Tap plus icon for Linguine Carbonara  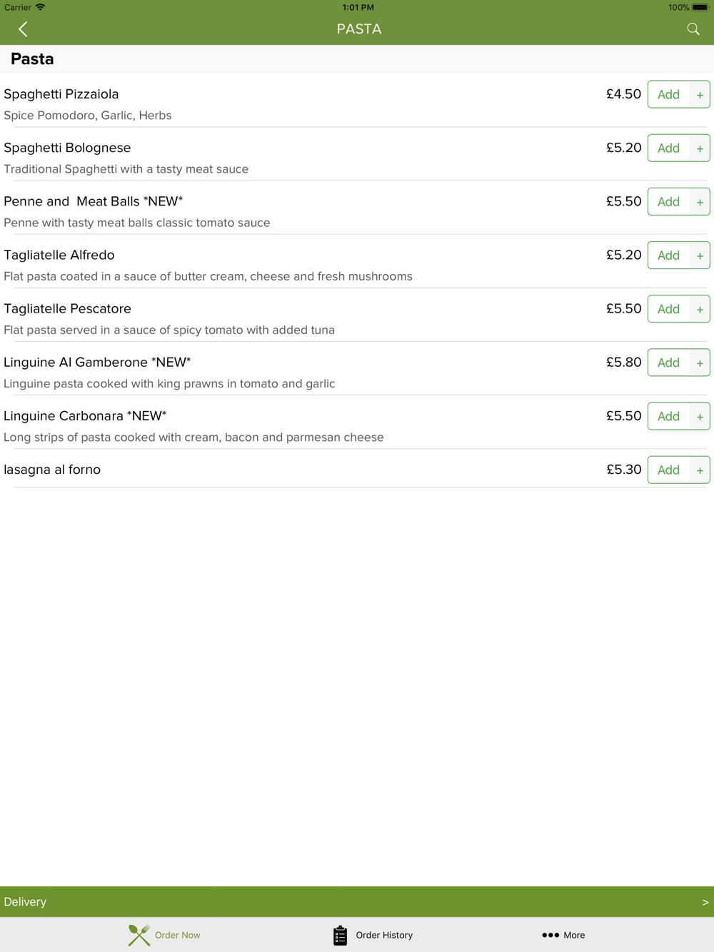[700, 417]
